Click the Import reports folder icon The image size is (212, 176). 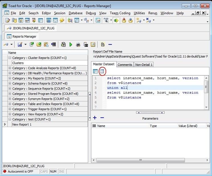click(x=39, y=44)
